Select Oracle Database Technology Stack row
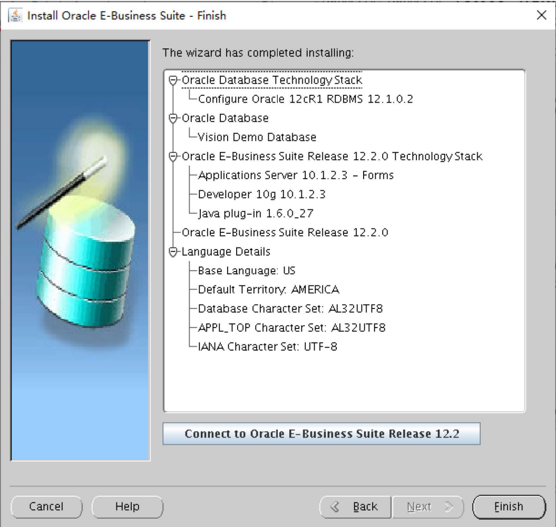The height and width of the screenshot is (527, 556). [271, 80]
